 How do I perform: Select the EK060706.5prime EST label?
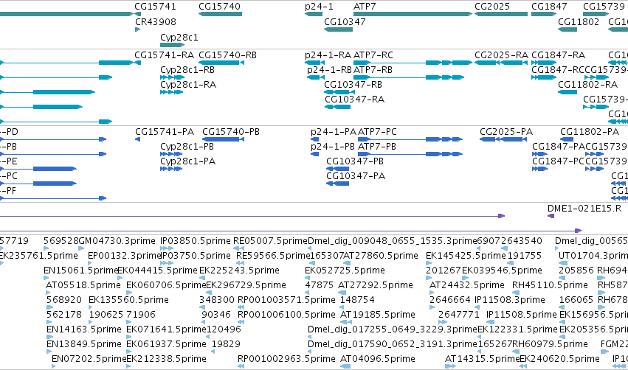pyautogui.click(x=166, y=285)
